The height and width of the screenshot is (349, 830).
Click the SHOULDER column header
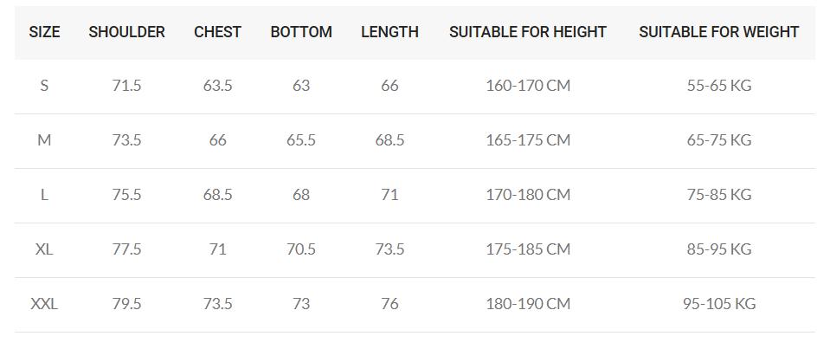[x=126, y=32]
